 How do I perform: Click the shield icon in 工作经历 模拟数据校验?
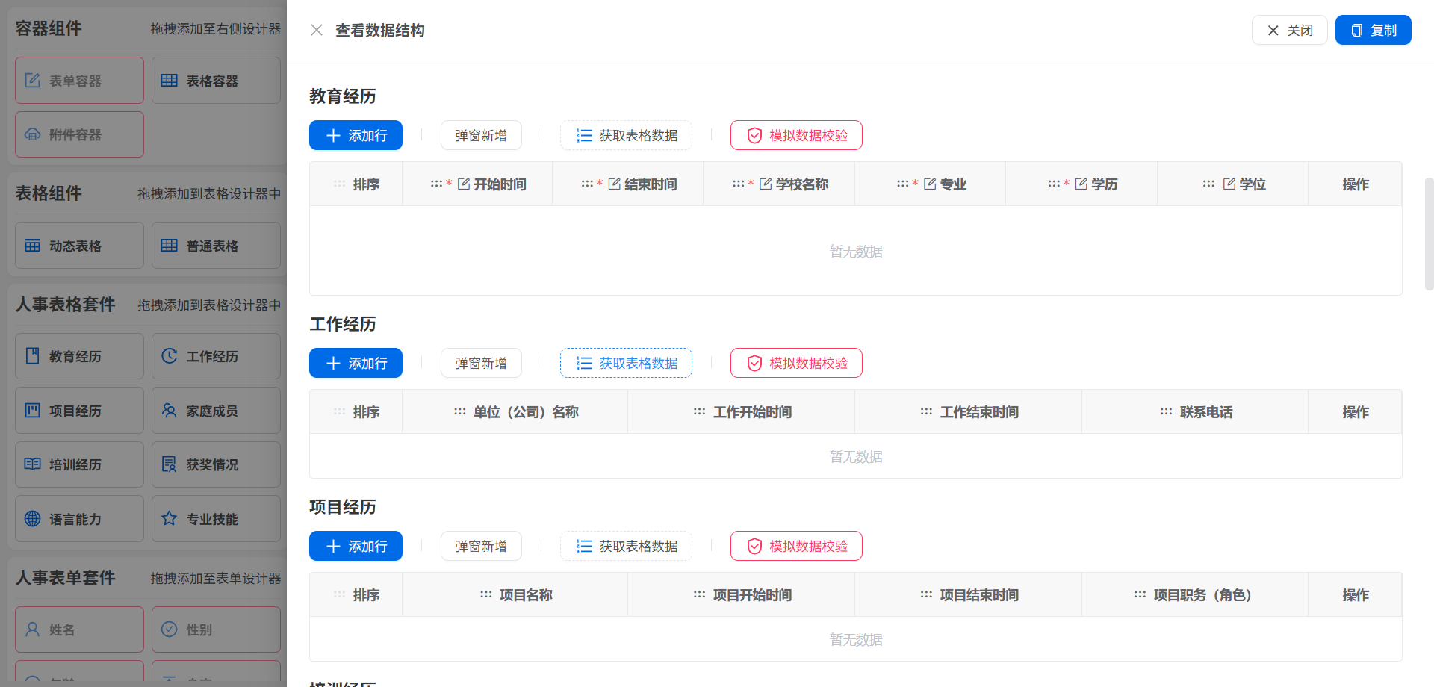tap(754, 363)
